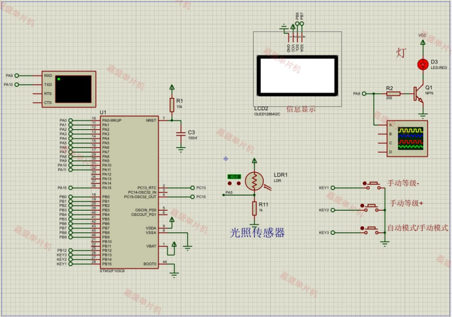Click the PA5 wire label near LDR
452x317 pixels.
(229, 192)
